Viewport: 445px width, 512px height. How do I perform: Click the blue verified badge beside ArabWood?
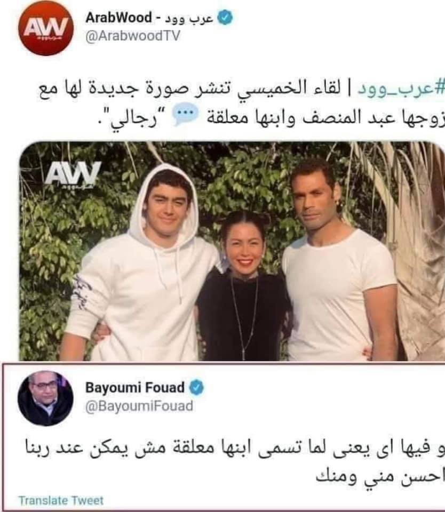coord(225,18)
